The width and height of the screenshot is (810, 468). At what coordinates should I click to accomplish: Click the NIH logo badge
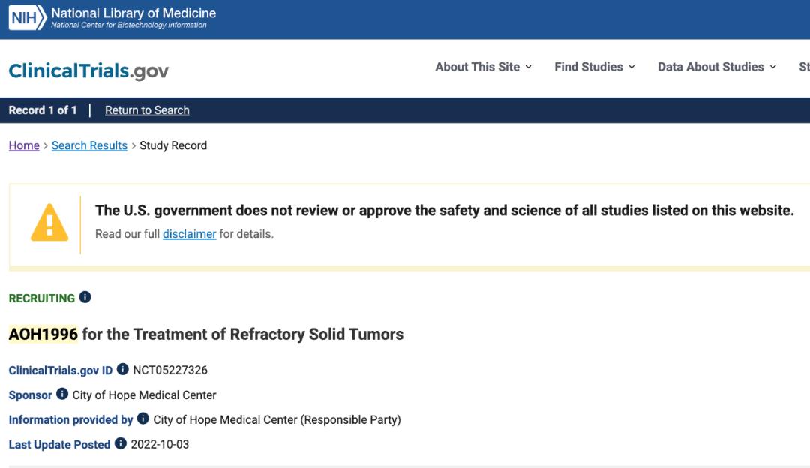coord(28,18)
